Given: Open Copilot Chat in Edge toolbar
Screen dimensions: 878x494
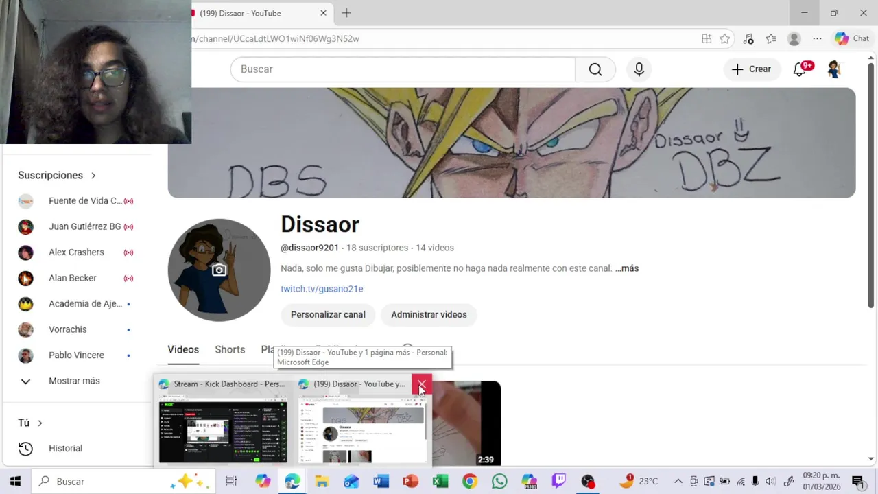Looking at the screenshot, I should click(852, 39).
